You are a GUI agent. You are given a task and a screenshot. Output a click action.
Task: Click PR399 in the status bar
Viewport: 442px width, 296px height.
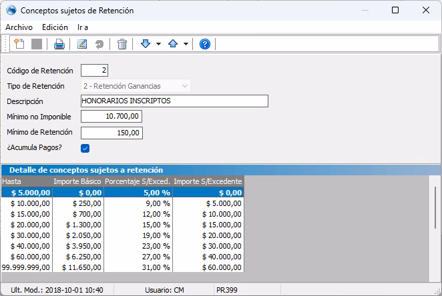227,290
